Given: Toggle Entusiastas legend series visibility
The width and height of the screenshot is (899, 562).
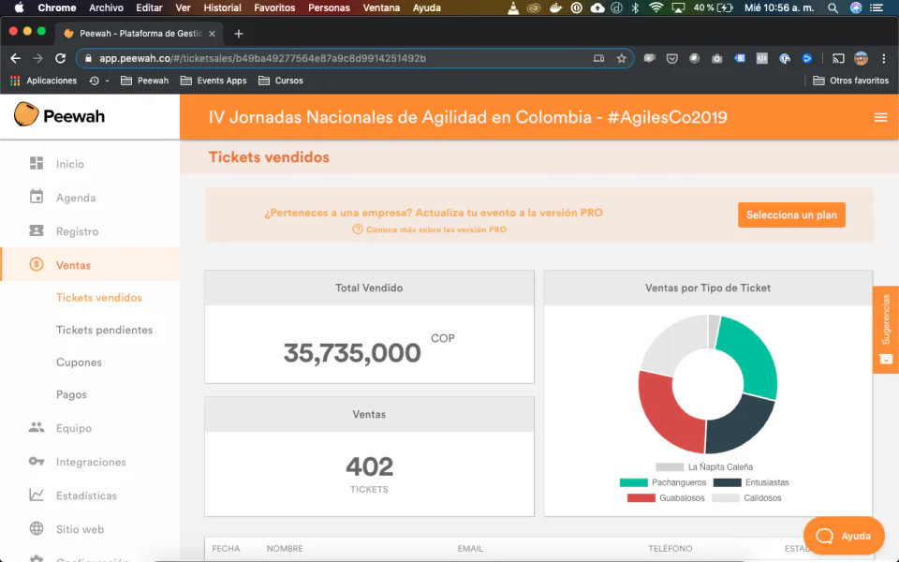Looking at the screenshot, I should coord(751,482).
